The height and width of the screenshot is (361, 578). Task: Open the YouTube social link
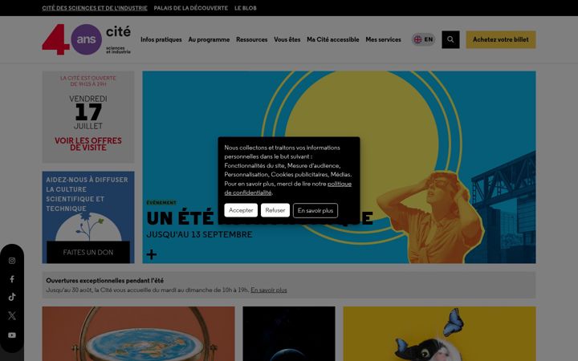click(12, 335)
